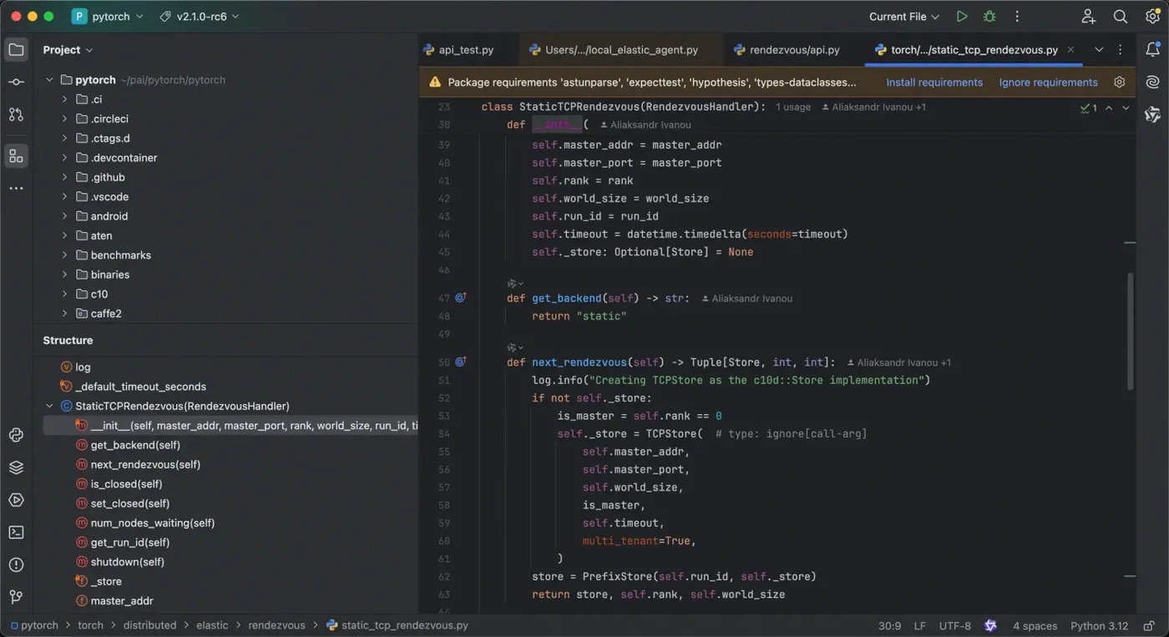Open the Python Packages layers icon
Screen dimensions: 1169x637
pos(16,468)
